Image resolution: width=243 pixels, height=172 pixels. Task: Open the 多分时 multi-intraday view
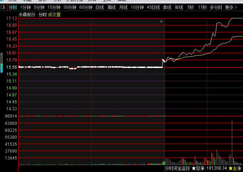[x=216, y=7]
